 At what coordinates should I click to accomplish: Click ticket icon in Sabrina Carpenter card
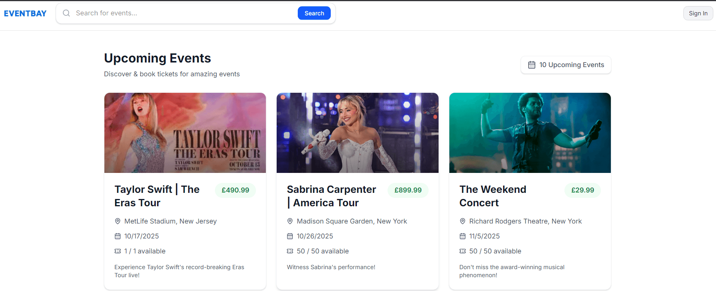tap(290, 251)
